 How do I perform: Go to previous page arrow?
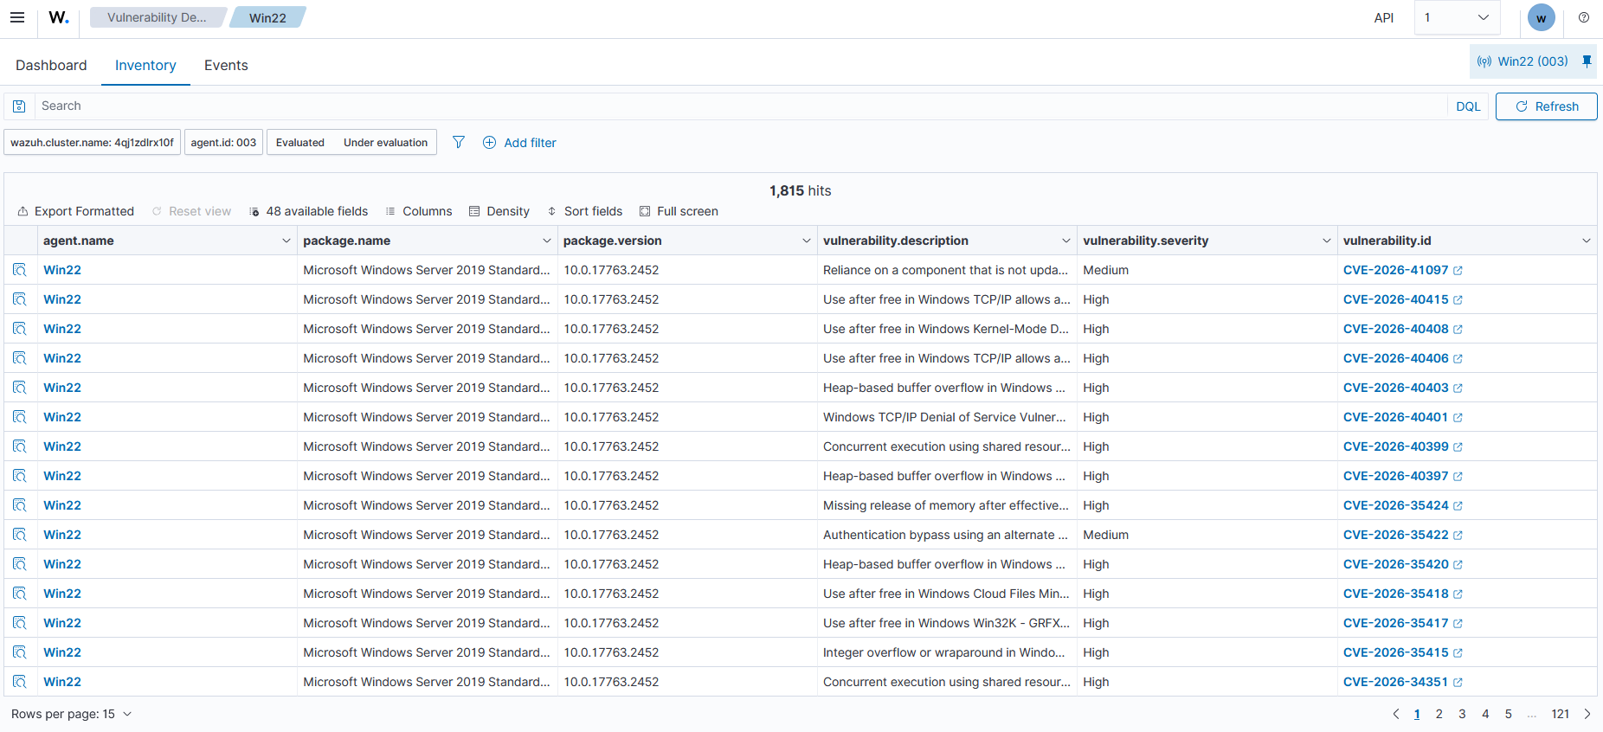[1395, 714]
